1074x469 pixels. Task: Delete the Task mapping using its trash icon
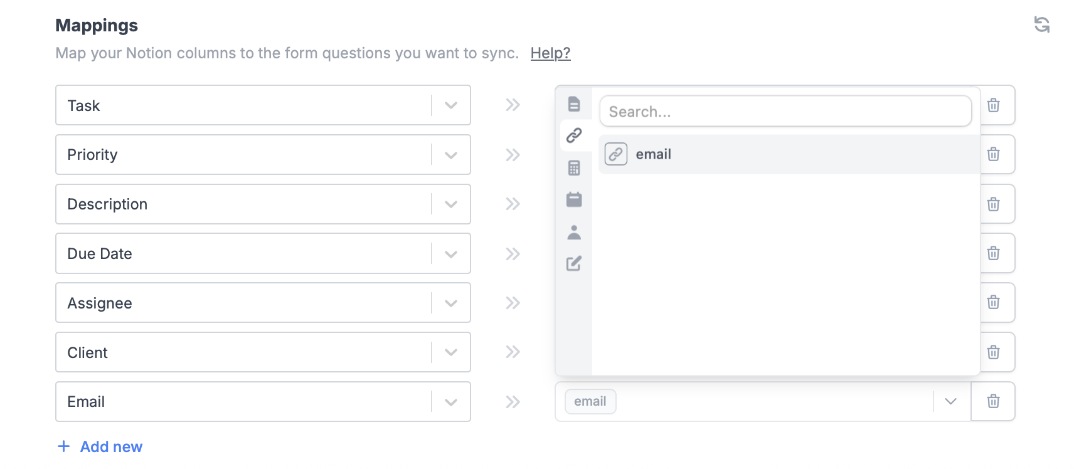pos(993,105)
